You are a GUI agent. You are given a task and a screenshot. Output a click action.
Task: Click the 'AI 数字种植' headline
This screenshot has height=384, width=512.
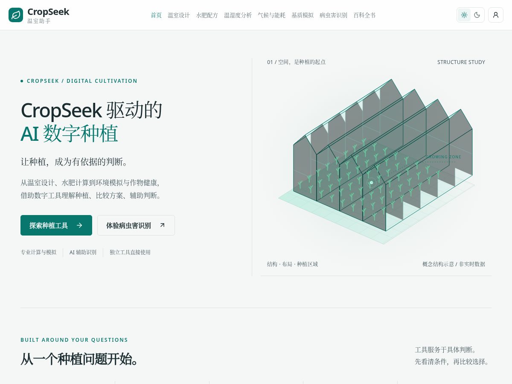click(x=69, y=134)
